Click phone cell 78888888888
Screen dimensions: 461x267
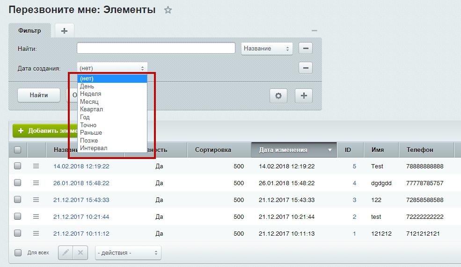click(424, 166)
